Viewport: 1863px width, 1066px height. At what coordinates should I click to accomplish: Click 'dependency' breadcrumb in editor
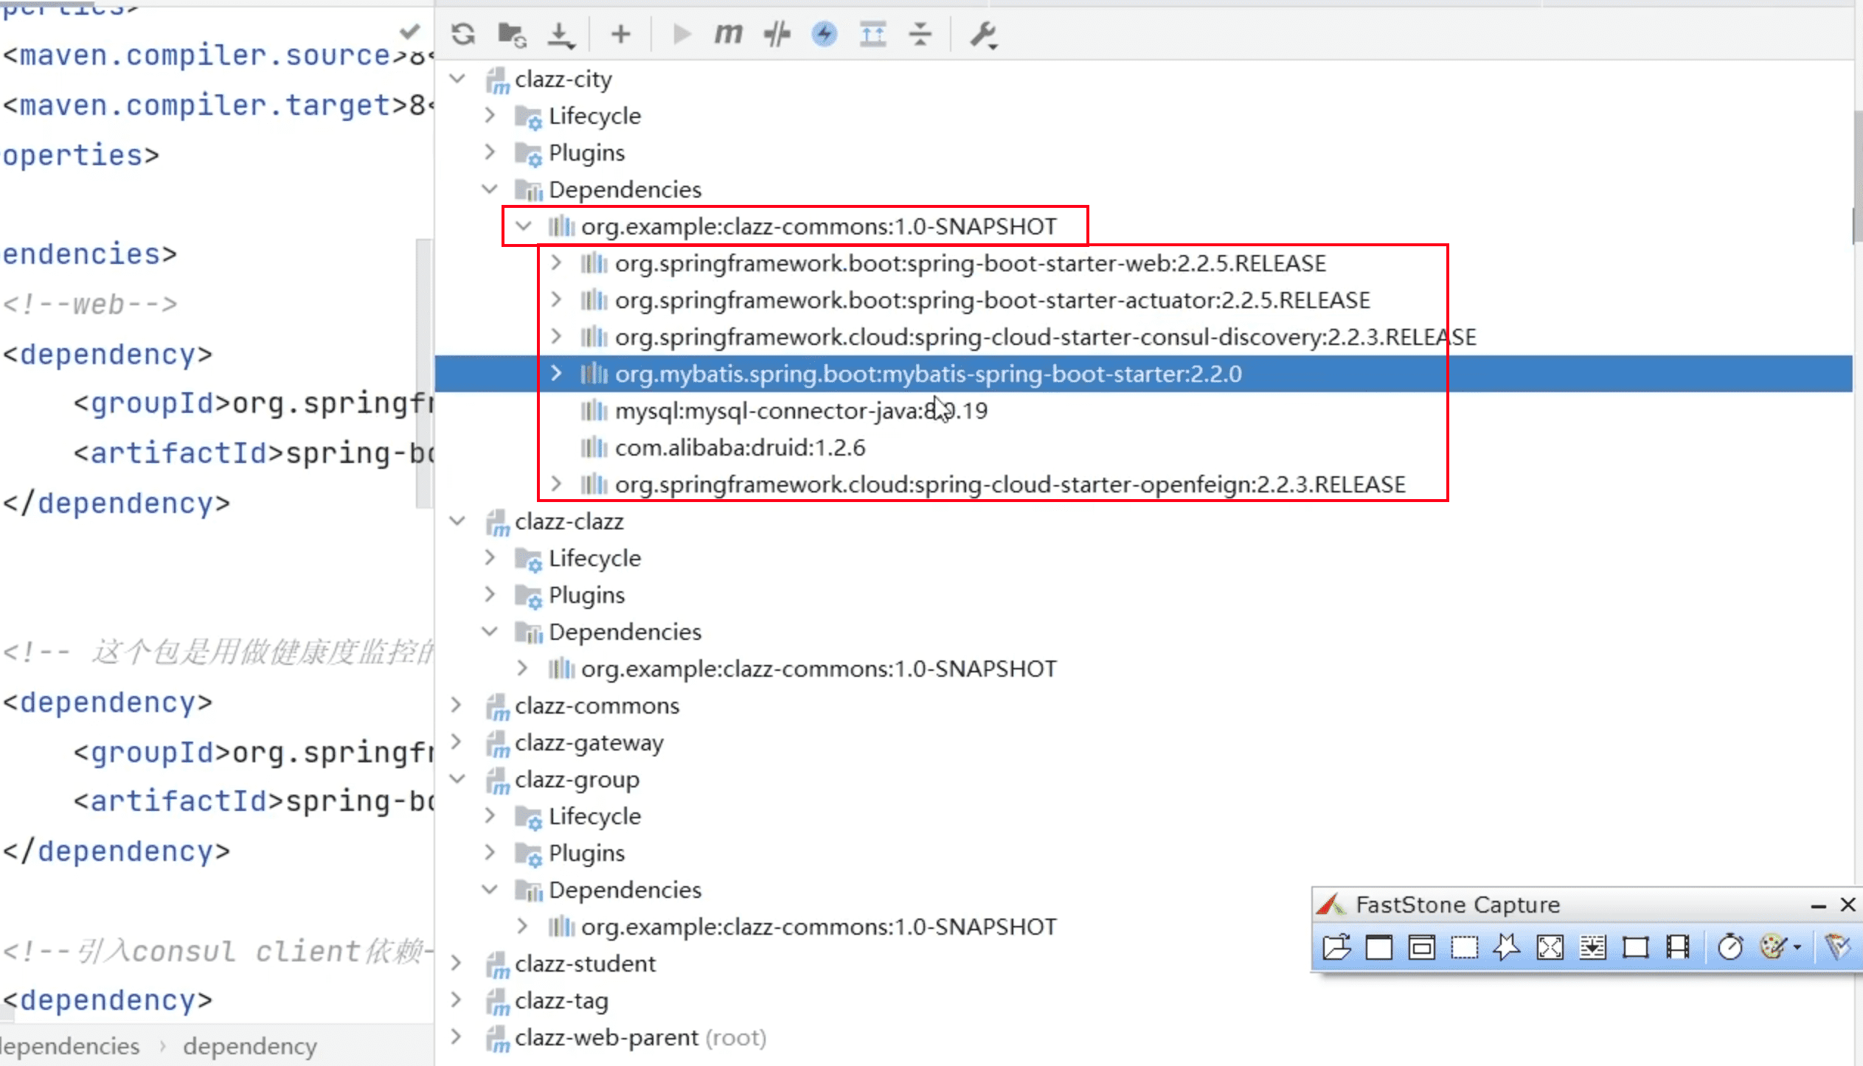coord(250,1046)
